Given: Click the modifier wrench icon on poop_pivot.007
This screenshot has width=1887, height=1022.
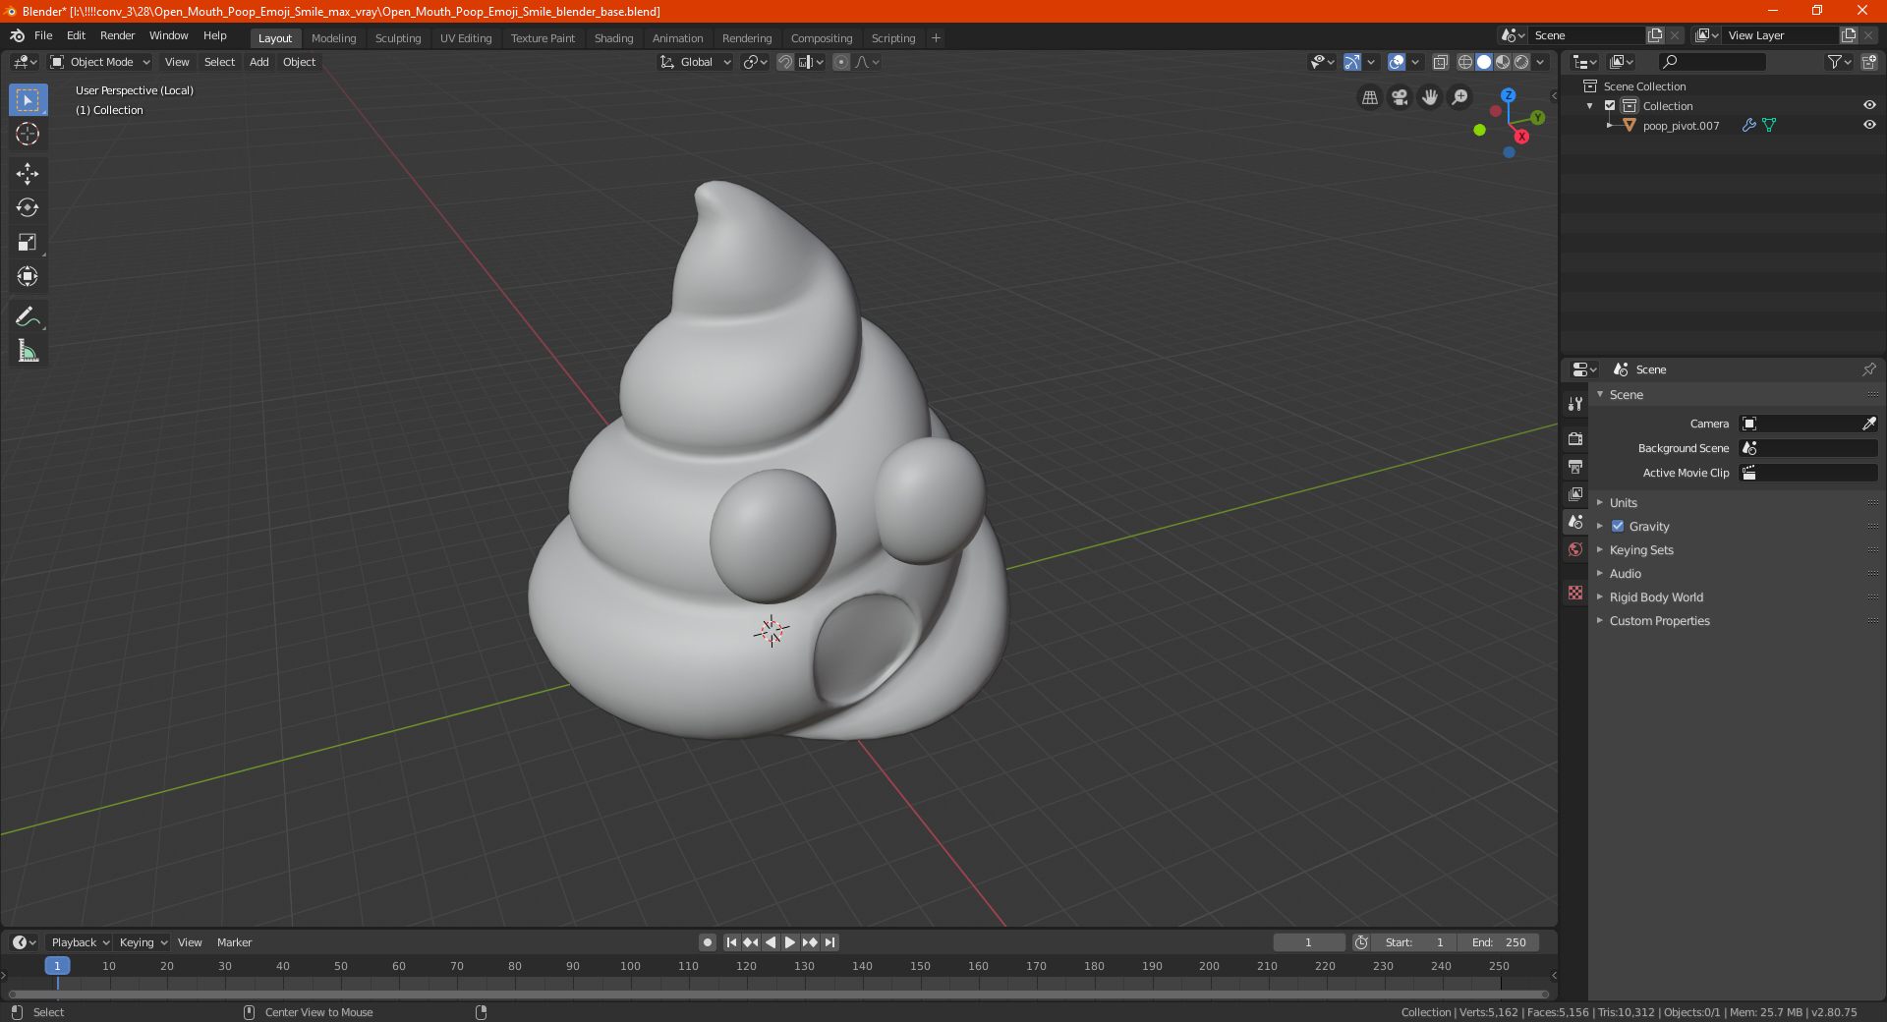Looking at the screenshot, I should tap(1748, 125).
